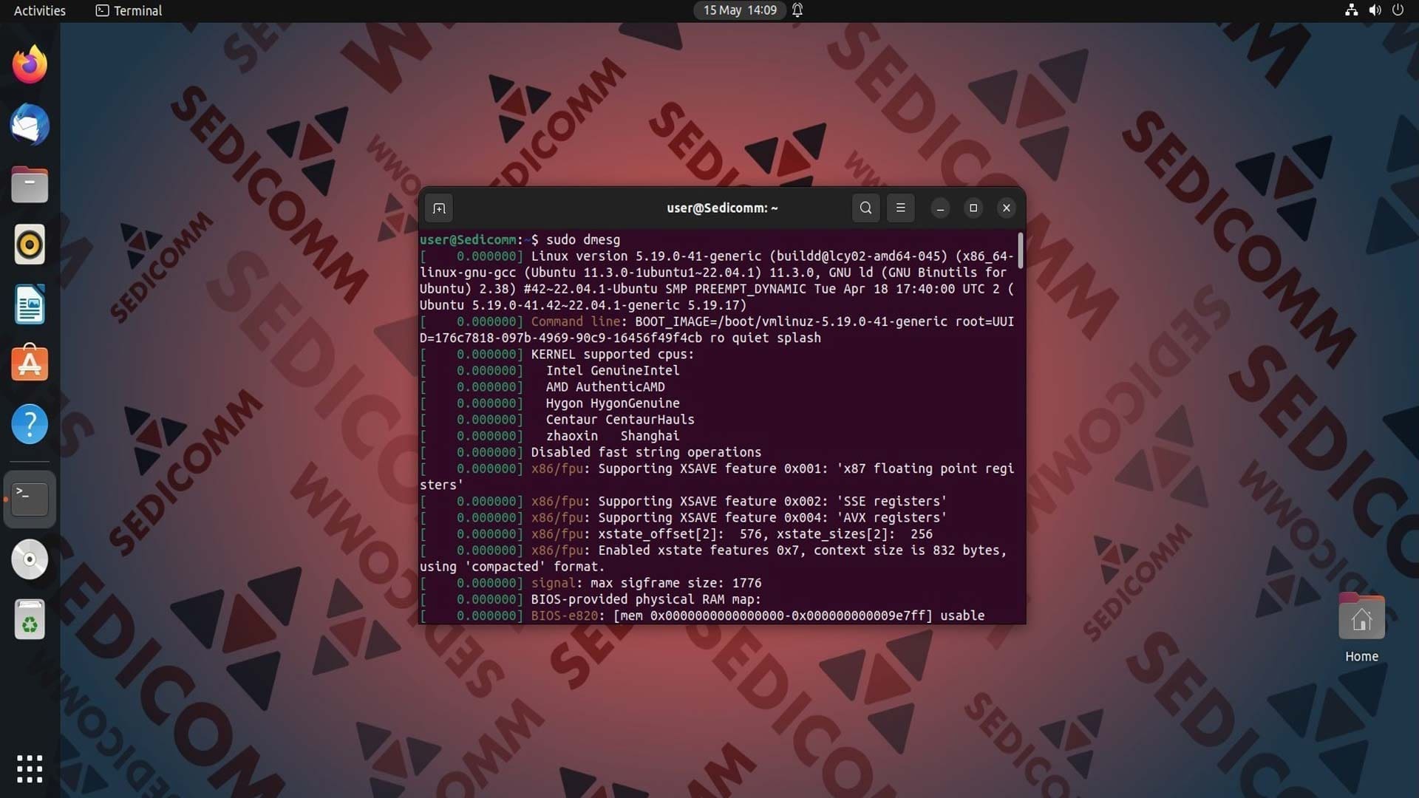Open the terminal hamburger menu
Viewport: 1419px width, 798px height.
point(900,208)
